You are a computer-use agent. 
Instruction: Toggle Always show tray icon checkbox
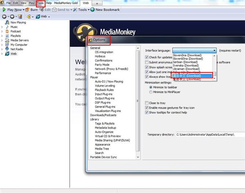147,76
